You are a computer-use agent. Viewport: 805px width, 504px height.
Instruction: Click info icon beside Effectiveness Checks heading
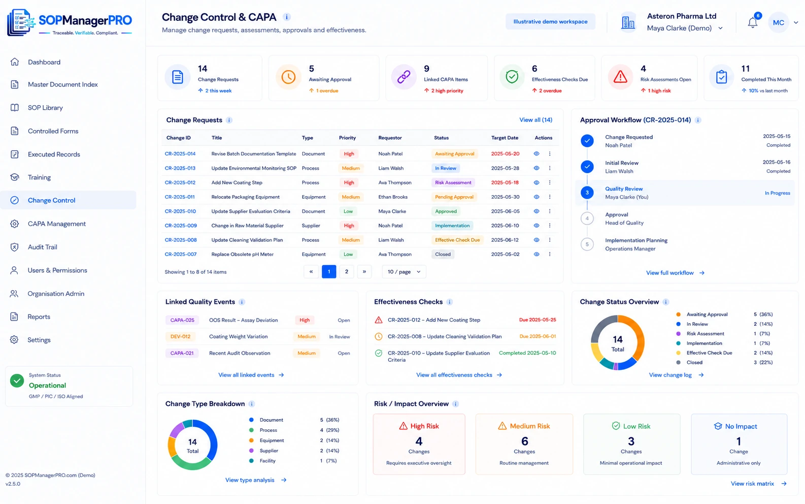coord(449,302)
